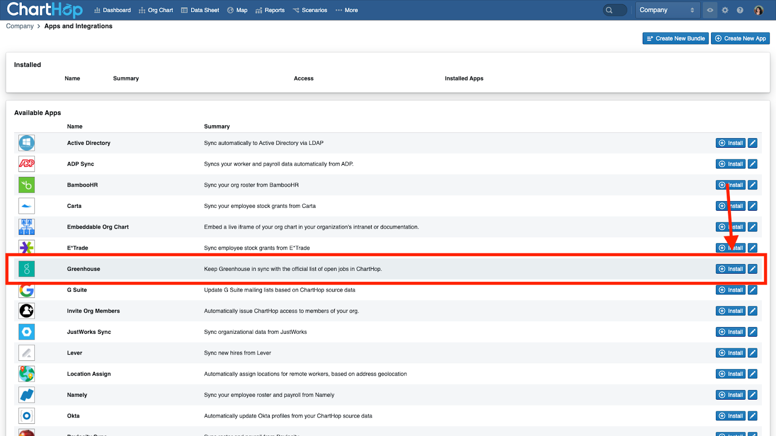Install the JustWorks Sync app
The height and width of the screenshot is (436, 776).
coord(730,332)
